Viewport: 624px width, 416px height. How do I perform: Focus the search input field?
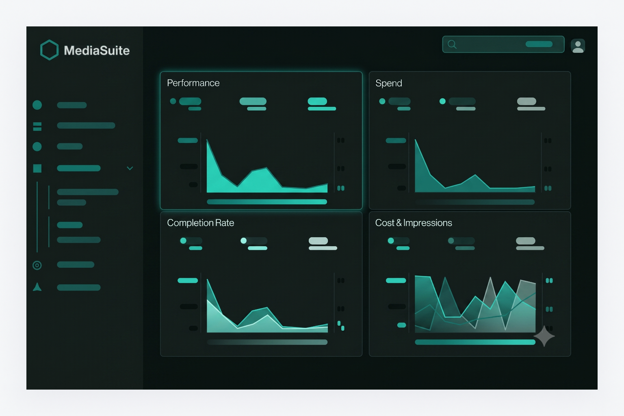[x=503, y=44]
